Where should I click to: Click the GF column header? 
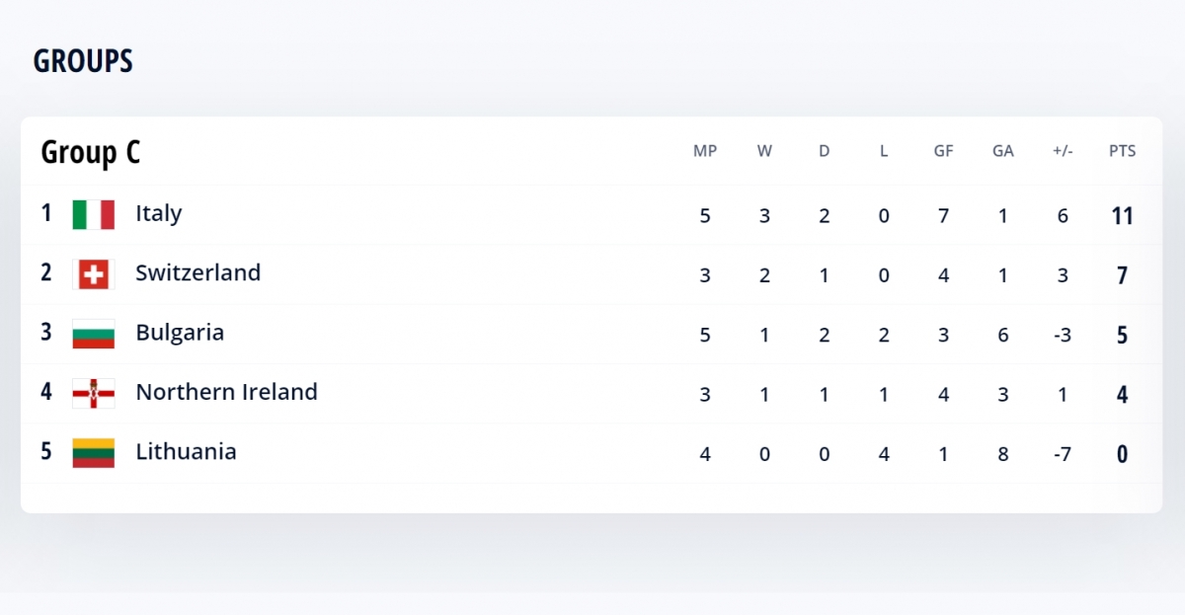click(x=943, y=151)
